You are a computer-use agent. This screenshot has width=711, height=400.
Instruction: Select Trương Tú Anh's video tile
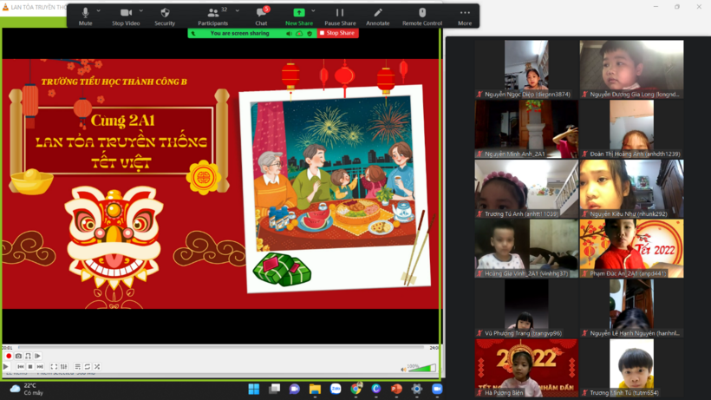[x=526, y=188]
